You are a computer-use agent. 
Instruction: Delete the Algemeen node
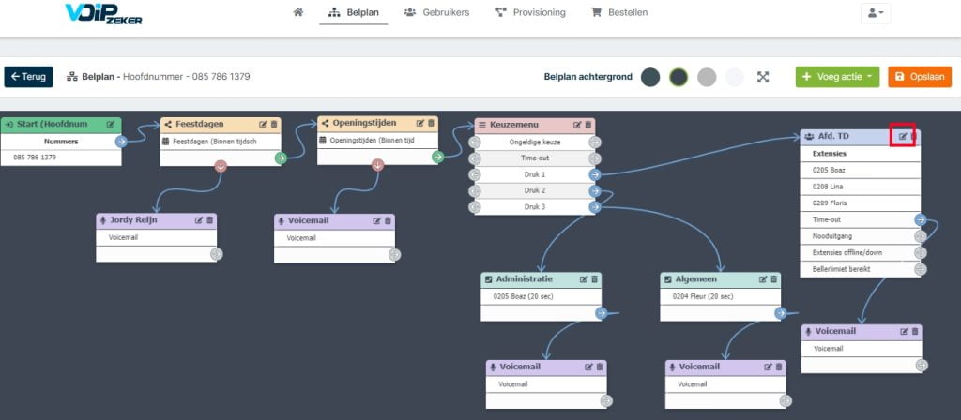point(773,279)
